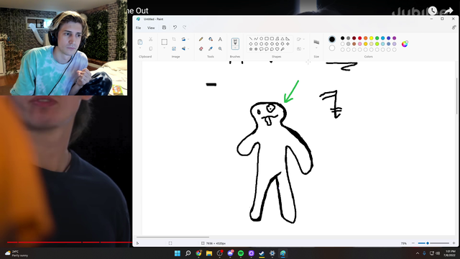Open the weather widget showing 24°C
The height and width of the screenshot is (259, 460).
tap(16, 253)
